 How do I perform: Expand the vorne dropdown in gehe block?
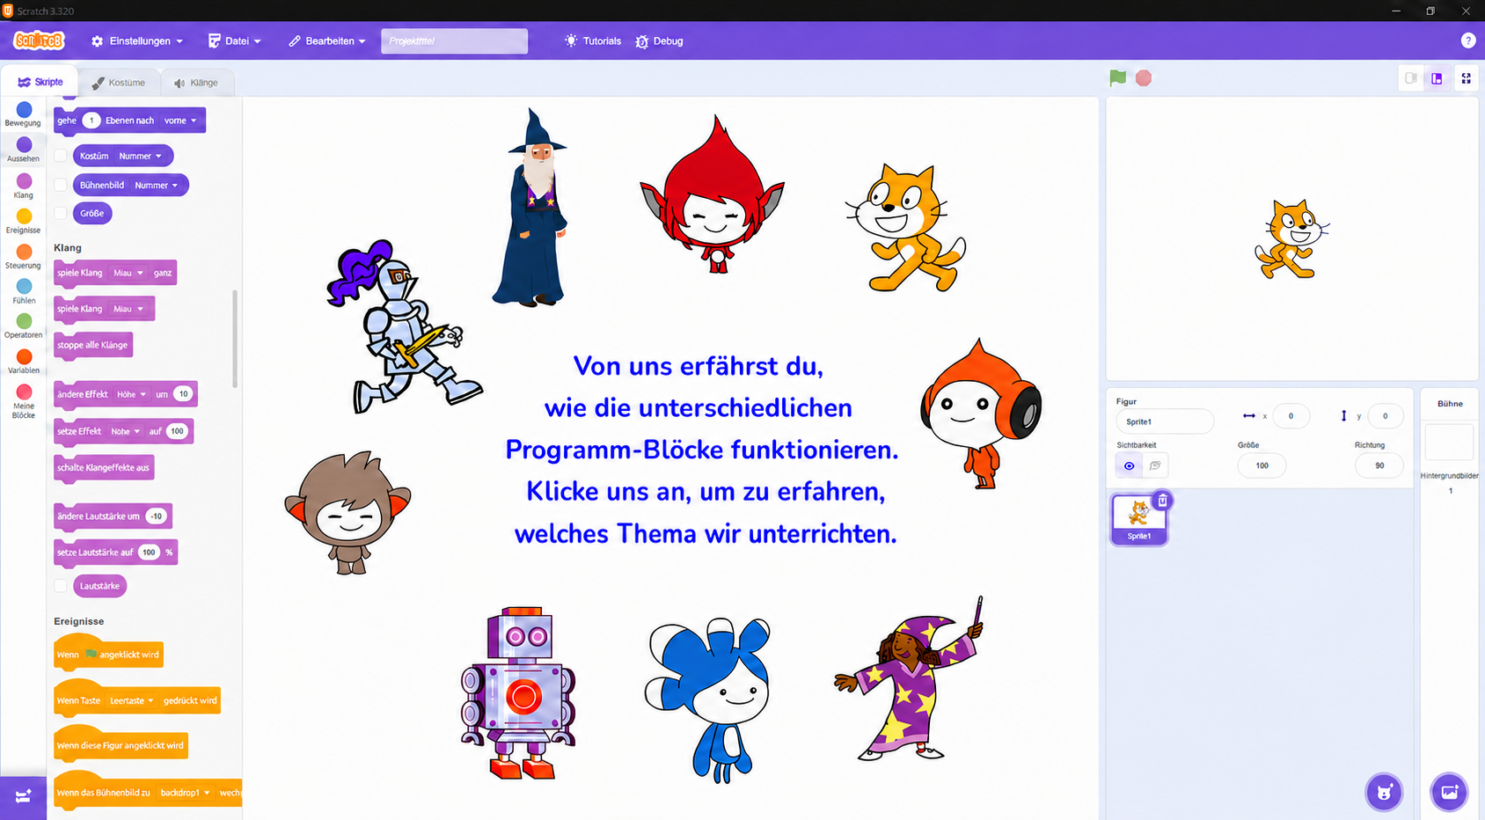pyautogui.click(x=181, y=121)
